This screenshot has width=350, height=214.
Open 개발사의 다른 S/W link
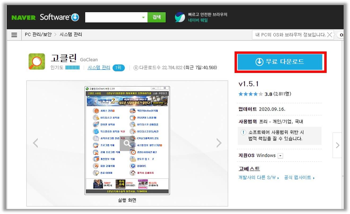259,178
